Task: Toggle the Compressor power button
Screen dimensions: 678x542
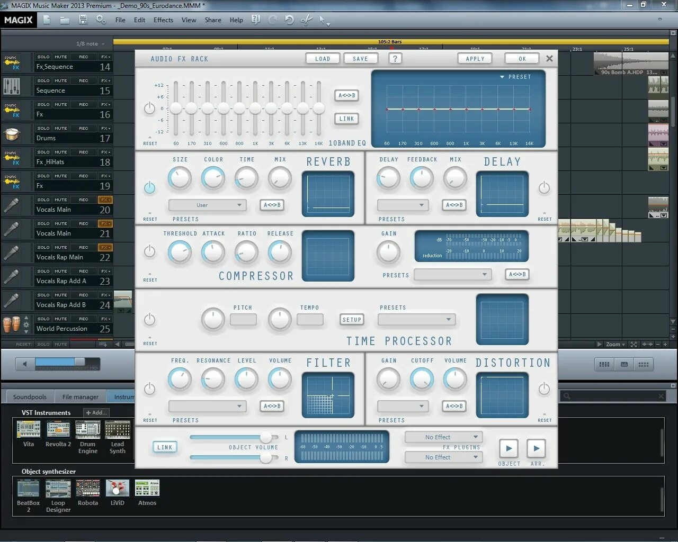Action: 150,251
